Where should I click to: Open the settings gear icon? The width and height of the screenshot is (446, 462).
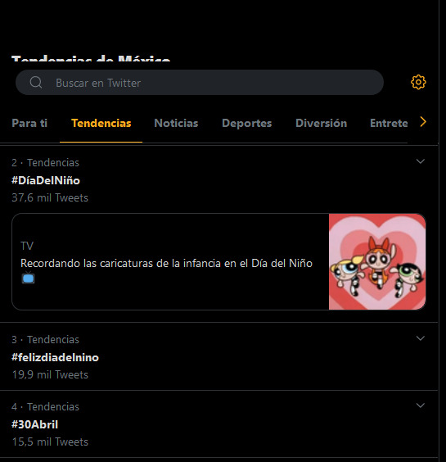418,82
